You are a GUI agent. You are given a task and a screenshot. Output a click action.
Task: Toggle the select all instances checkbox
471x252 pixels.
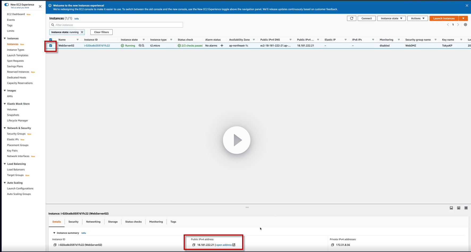coord(51,40)
